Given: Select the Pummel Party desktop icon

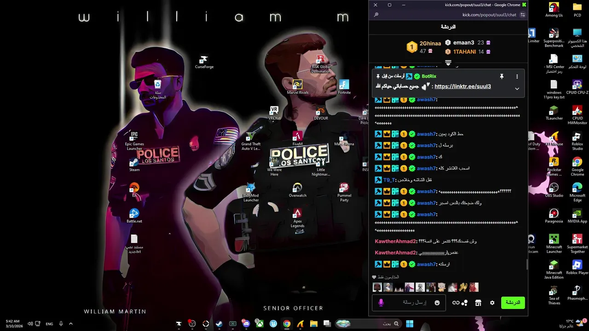Looking at the screenshot, I should tap(344, 193).
